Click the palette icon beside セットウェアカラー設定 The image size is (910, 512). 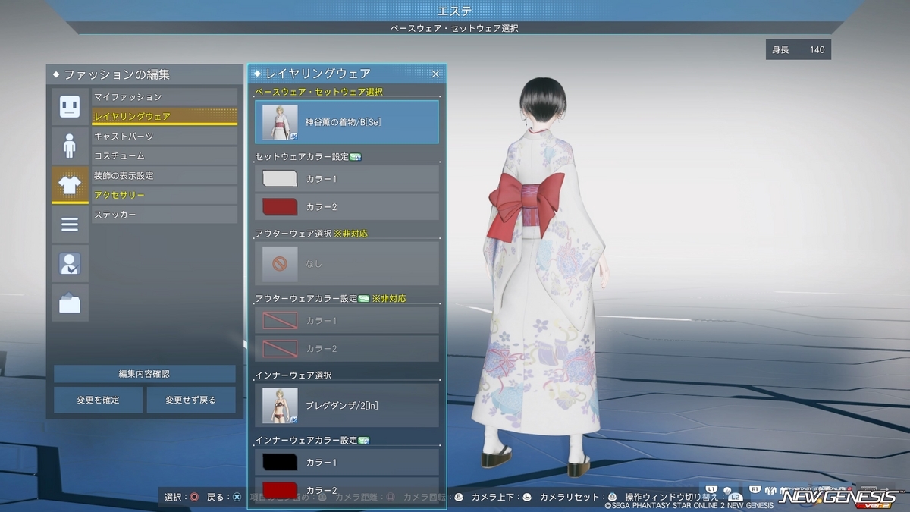click(x=356, y=157)
